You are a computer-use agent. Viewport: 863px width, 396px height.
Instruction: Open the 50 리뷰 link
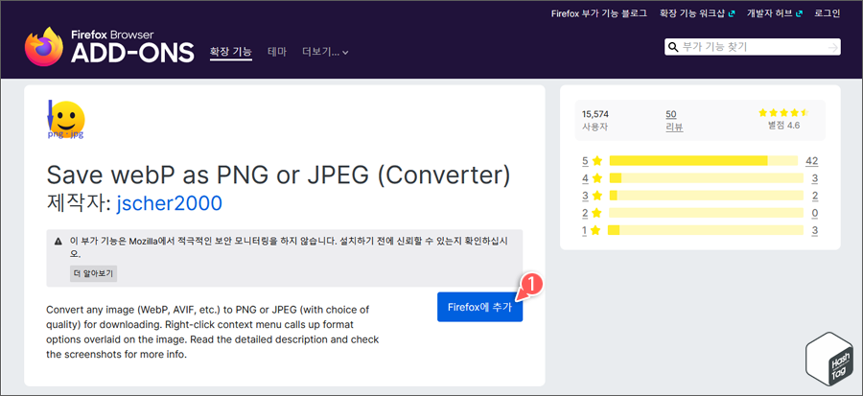[674, 121]
